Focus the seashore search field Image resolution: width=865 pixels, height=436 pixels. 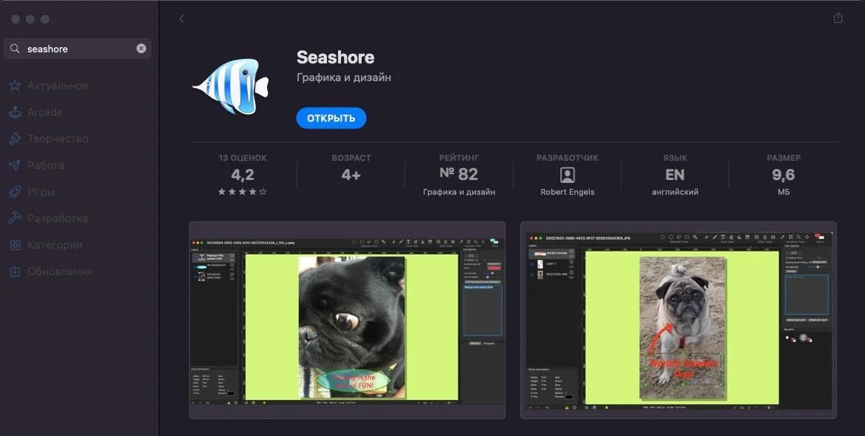coord(77,49)
